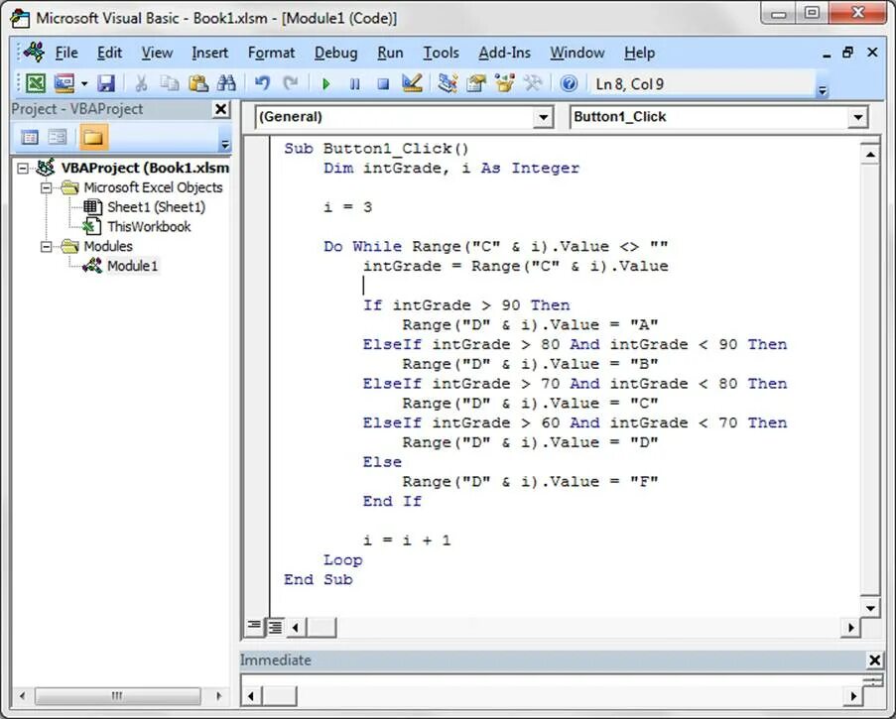Image resolution: width=896 pixels, height=719 pixels.
Task: Save the workbook with the floppy icon
Action: click(106, 83)
